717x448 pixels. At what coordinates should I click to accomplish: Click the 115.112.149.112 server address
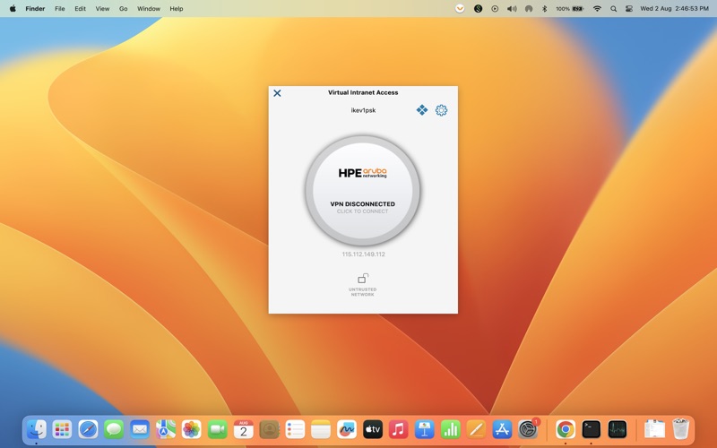point(364,254)
